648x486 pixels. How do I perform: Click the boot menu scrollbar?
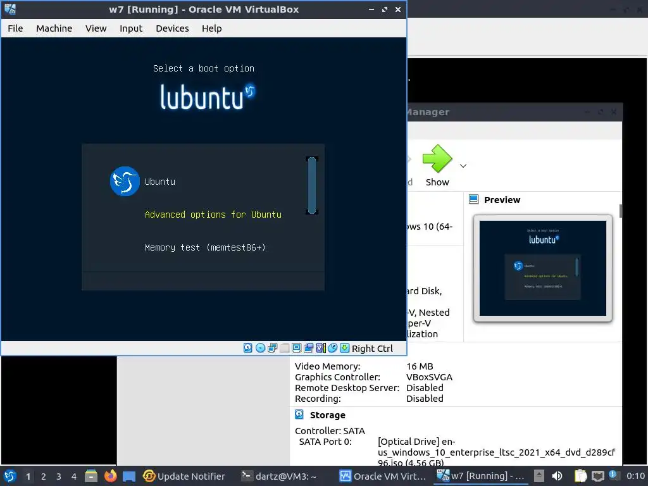(312, 185)
